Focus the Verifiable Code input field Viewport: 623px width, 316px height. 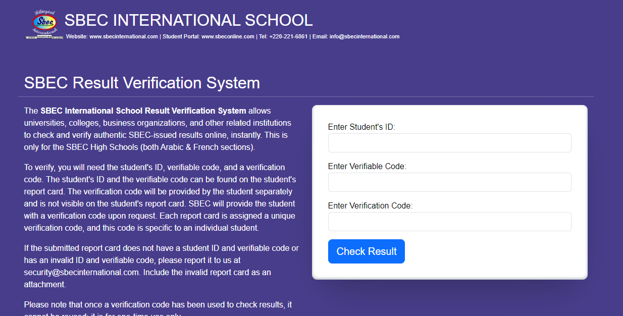(x=450, y=182)
